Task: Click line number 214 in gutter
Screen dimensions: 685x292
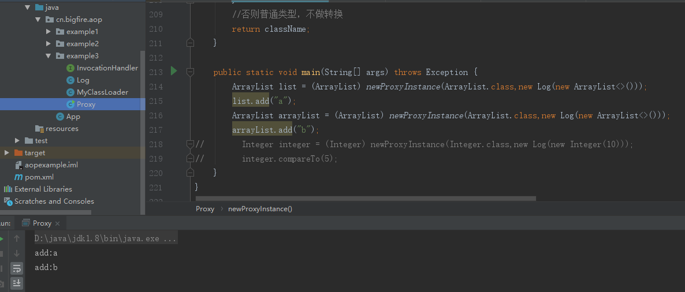Action: [x=156, y=87]
